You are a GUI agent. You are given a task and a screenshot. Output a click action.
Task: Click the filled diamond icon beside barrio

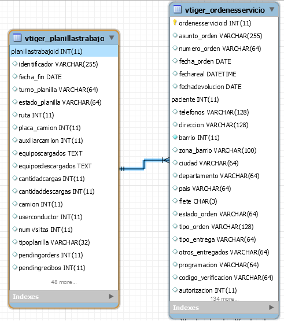coord(175,137)
